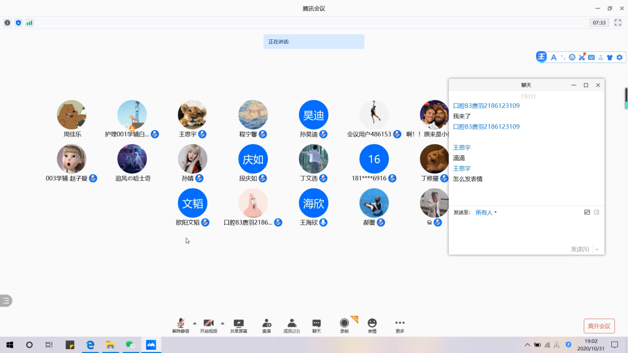The width and height of the screenshot is (628, 353).
Task: Show hidden system tray icons chevron
Action: (528, 345)
